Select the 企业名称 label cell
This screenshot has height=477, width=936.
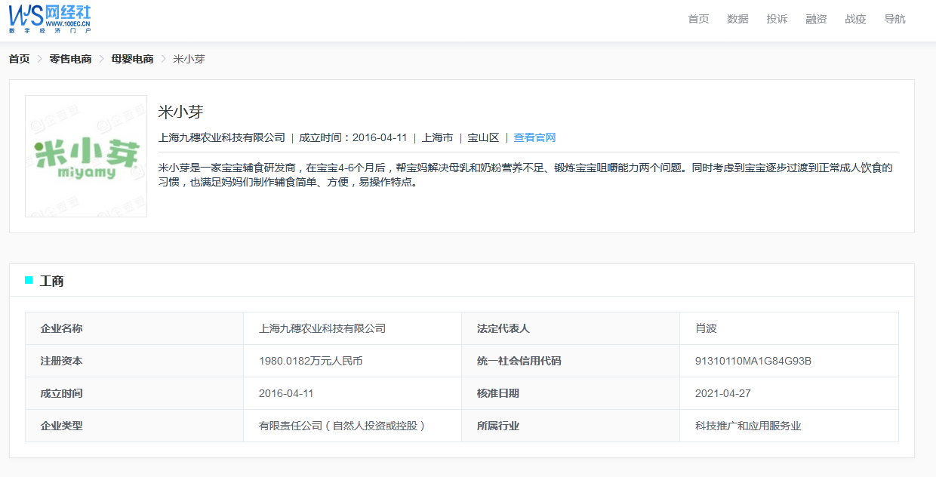tap(134, 328)
